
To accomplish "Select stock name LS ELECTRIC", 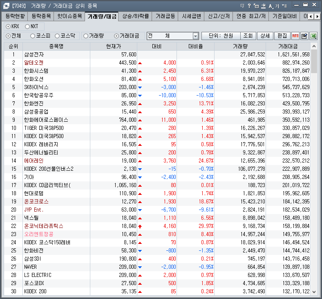I will tap(38, 275).
